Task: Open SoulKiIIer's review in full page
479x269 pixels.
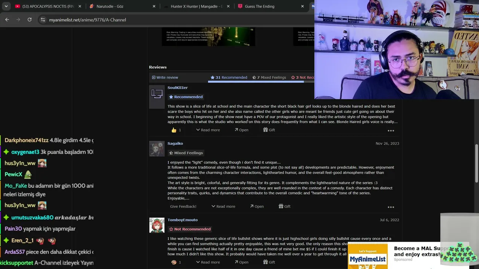Action: [241, 130]
